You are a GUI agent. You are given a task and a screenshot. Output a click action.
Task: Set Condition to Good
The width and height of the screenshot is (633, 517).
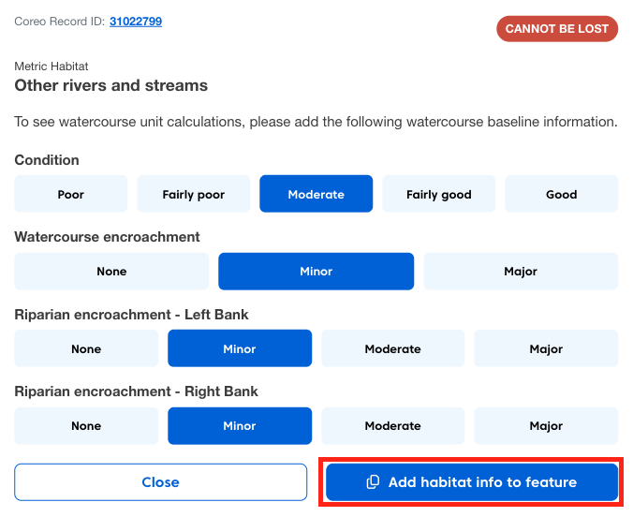point(562,195)
